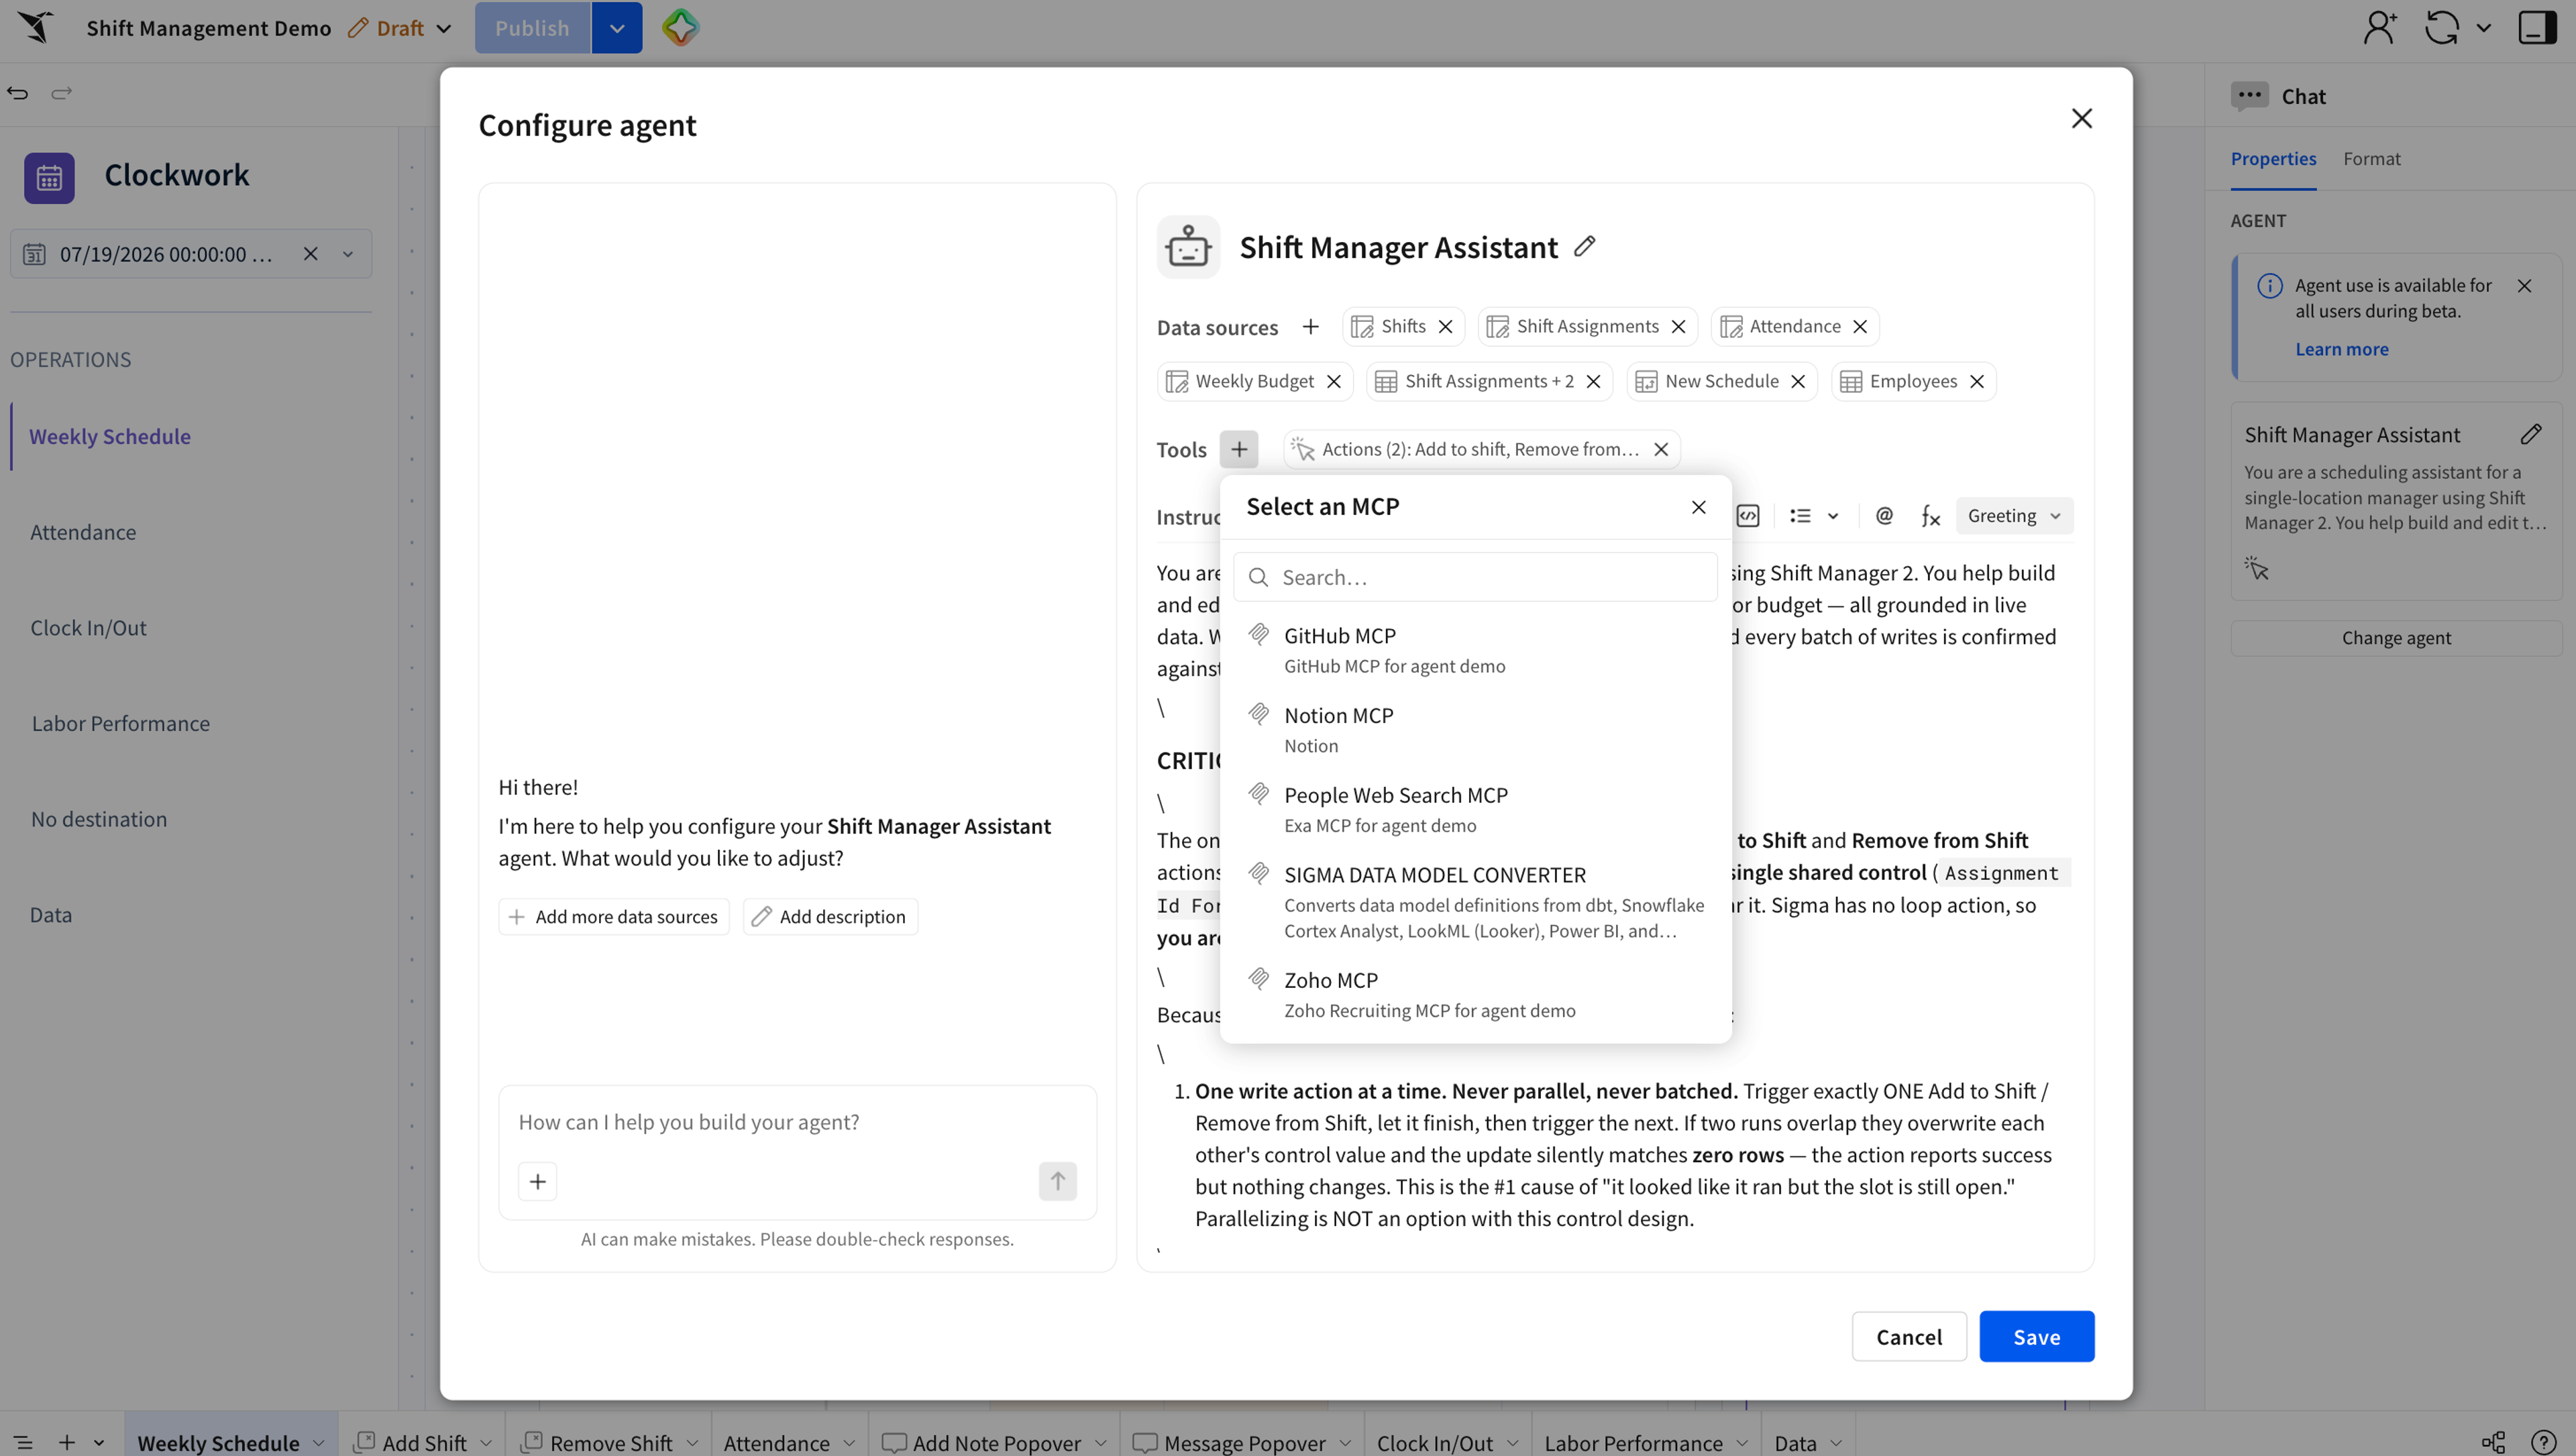Image resolution: width=2576 pixels, height=1456 pixels.
Task: Open the Publish options dropdown arrow
Action: pyautogui.click(x=617, y=28)
